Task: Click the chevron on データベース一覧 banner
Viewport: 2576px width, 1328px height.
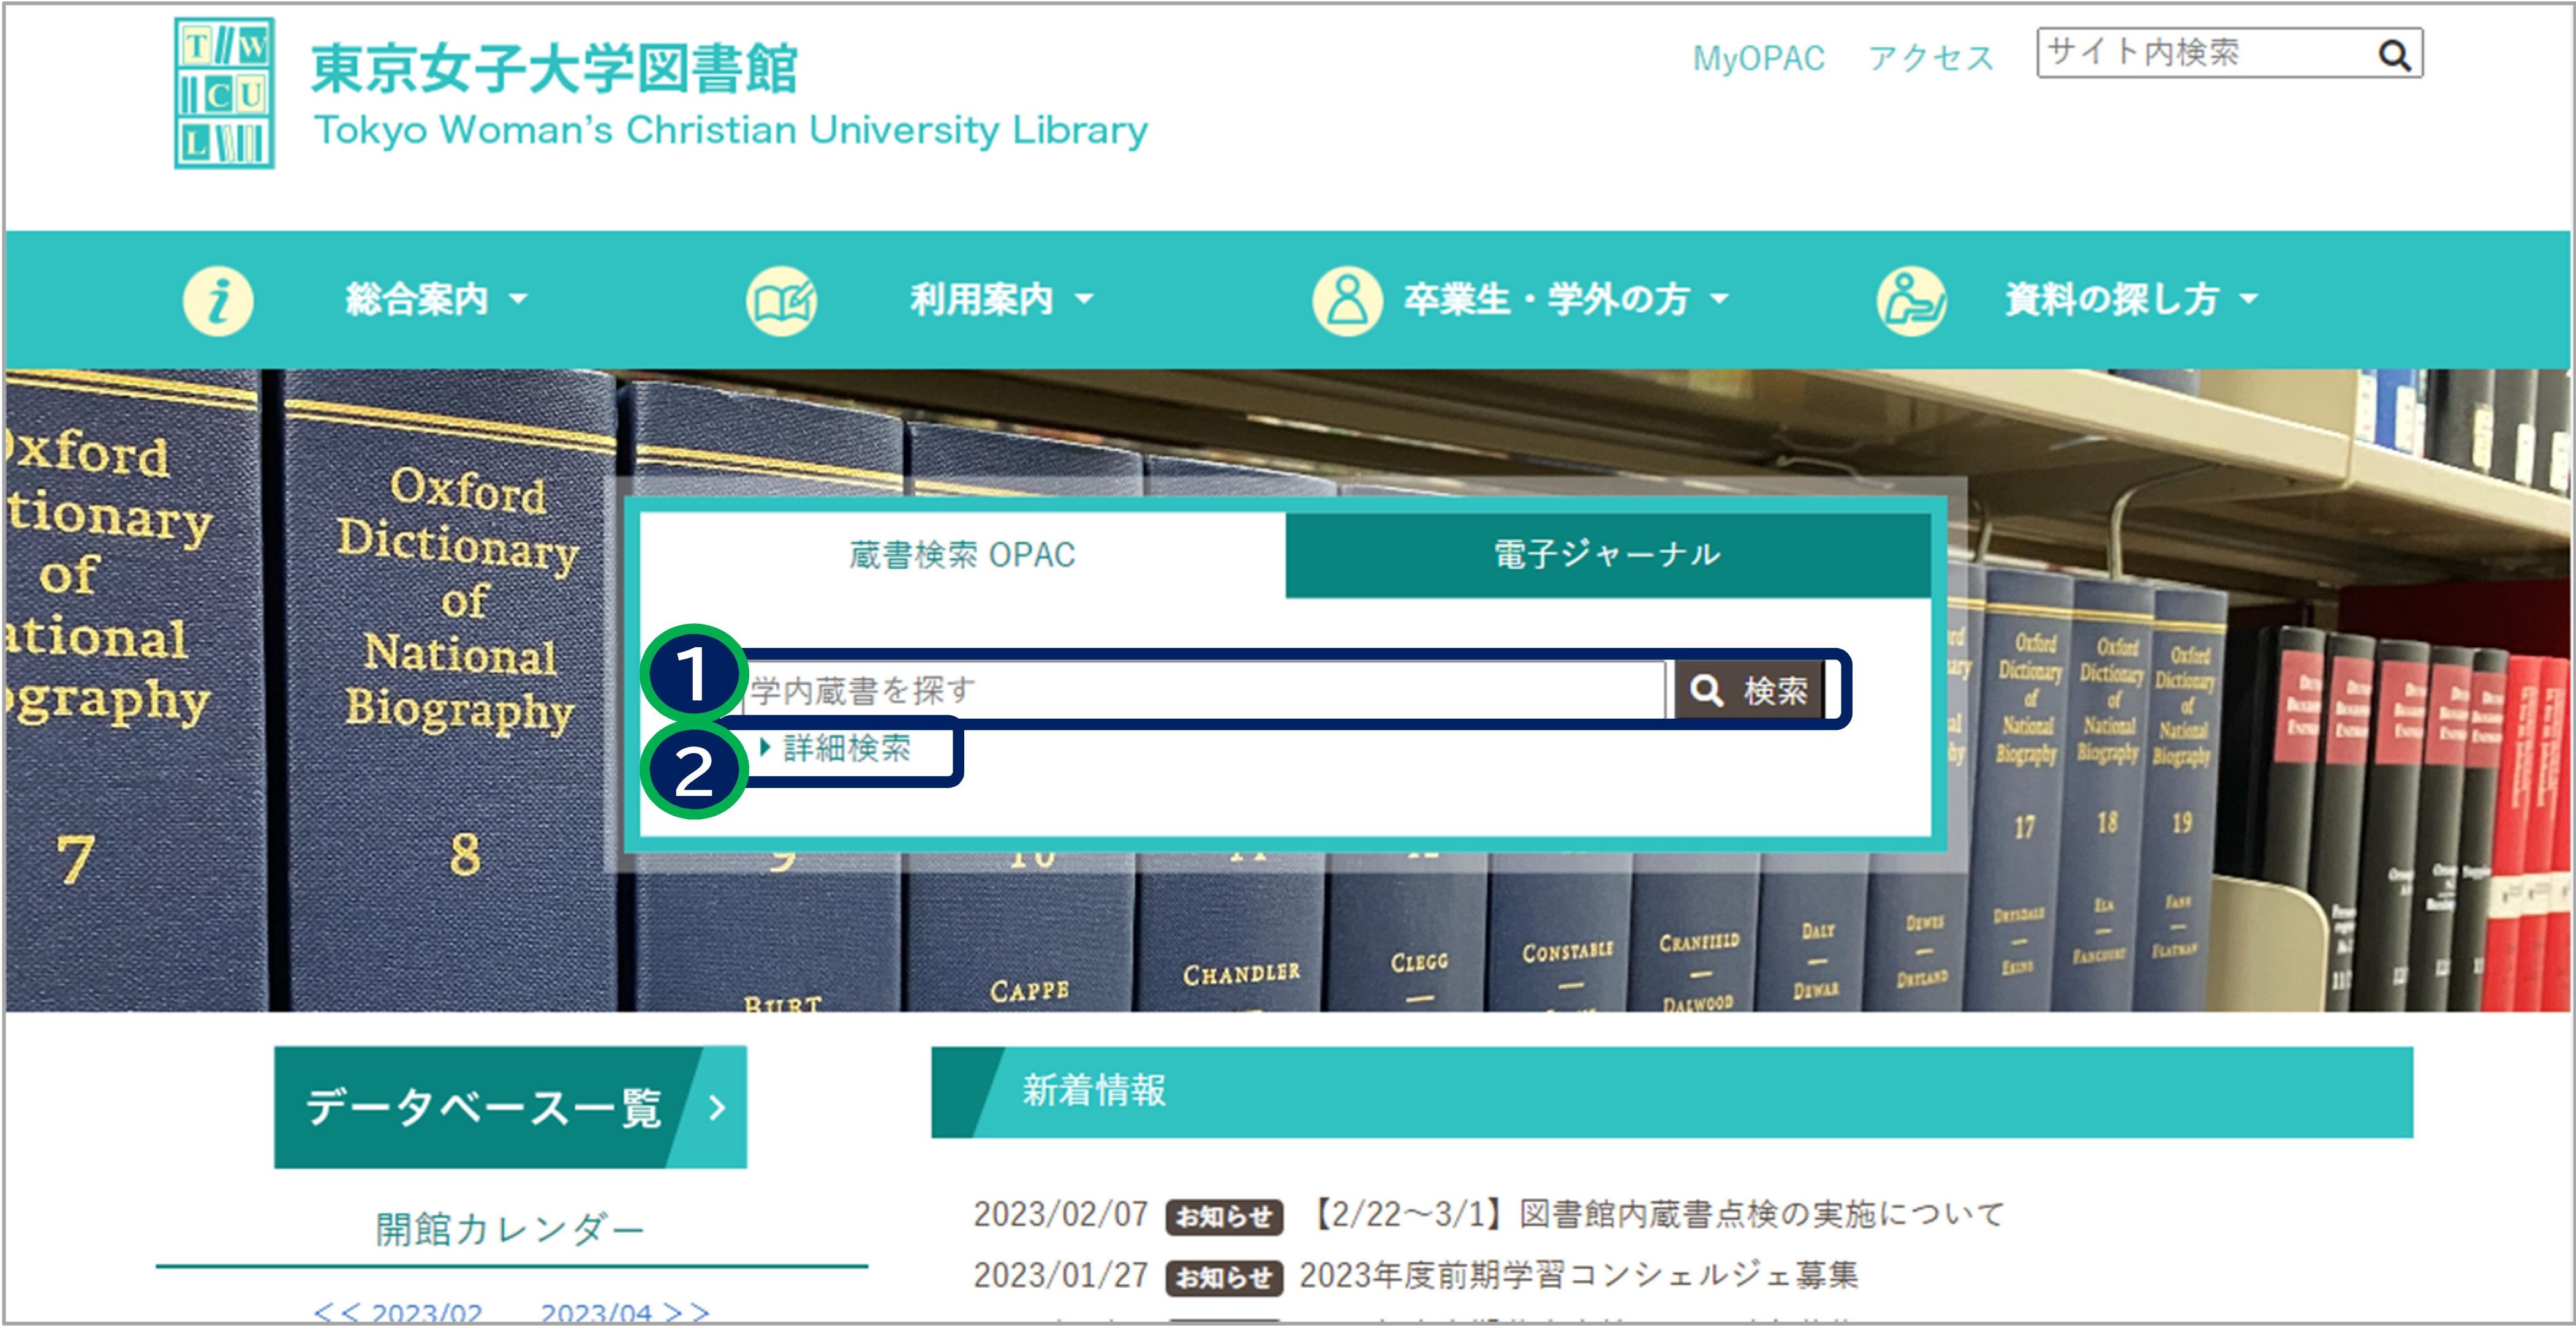Action: [x=716, y=1107]
